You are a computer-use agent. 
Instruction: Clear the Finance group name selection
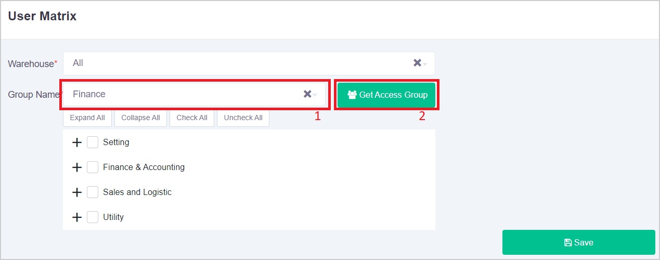307,94
